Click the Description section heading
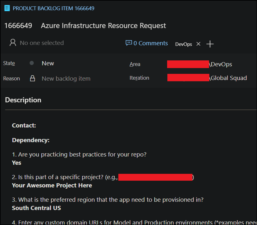This screenshot has height=225, width=257. pyautogui.click(x=23, y=100)
